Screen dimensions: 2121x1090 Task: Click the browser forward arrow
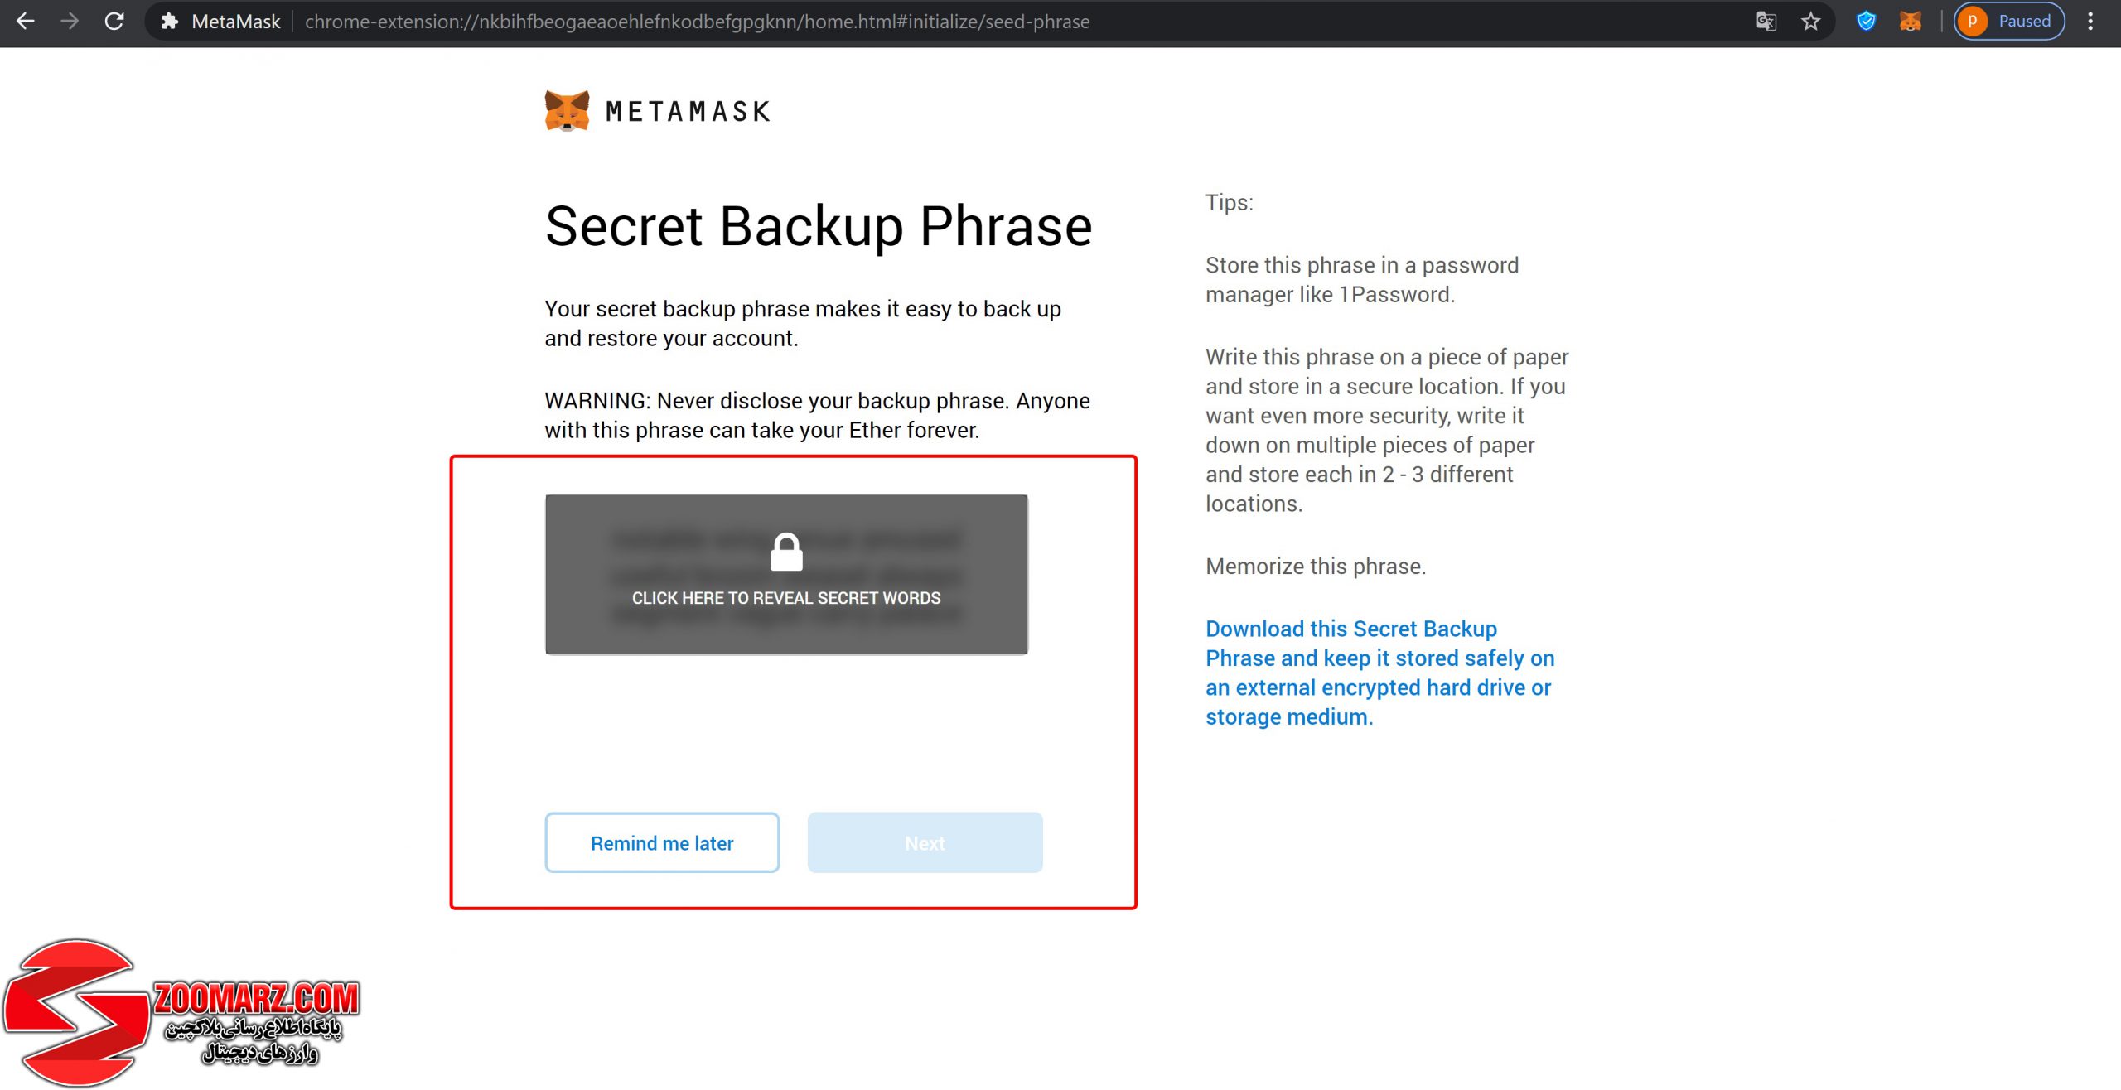(70, 22)
